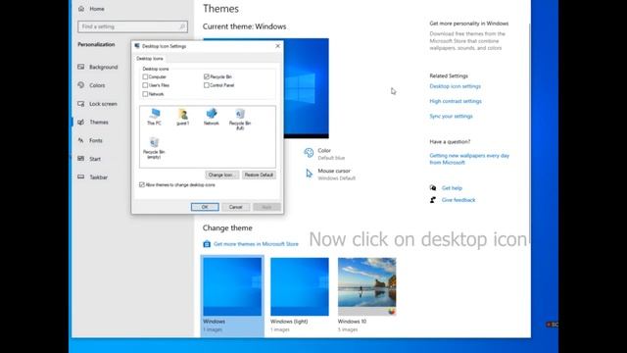Image resolution: width=627 pixels, height=353 pixels.
Task: Close the Desktop Icon Settings dialog
Action: [277, 46]
